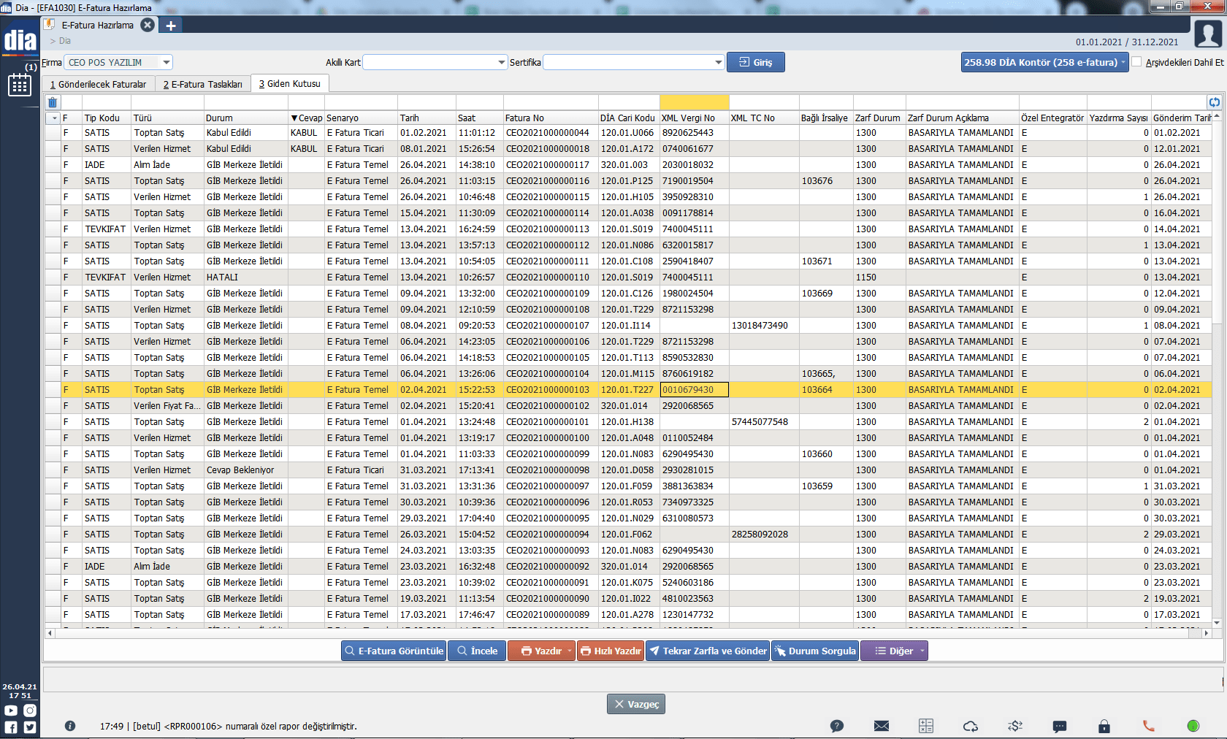Click the info icon in the status bar
1227x739 pixels.
pos(70,726)
